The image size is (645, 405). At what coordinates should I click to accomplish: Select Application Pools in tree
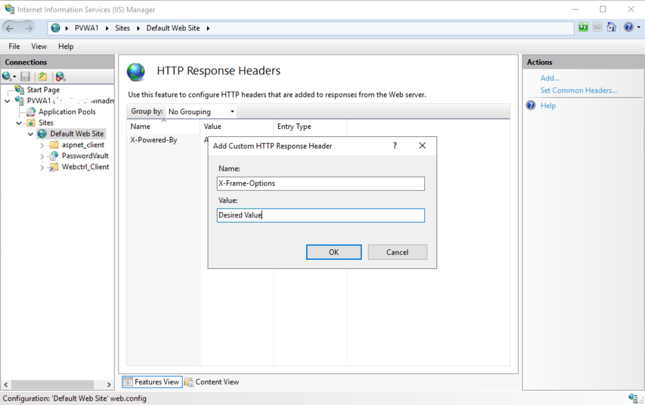pyautogui.click(x=67, y=112)
